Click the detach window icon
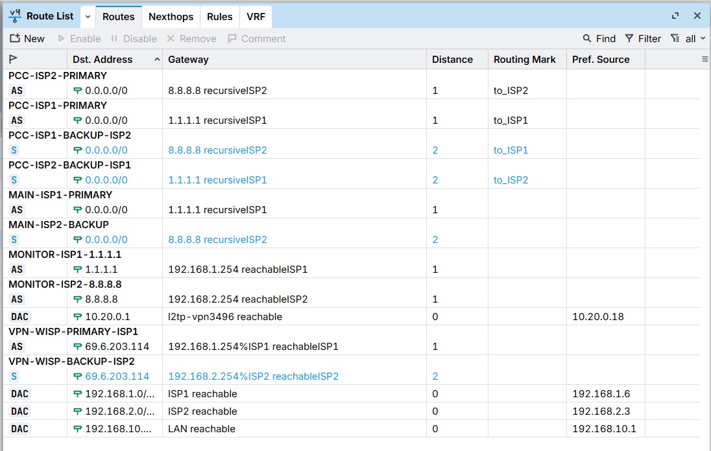The width and height of the screenshot is (711, 451). (675, 16)
